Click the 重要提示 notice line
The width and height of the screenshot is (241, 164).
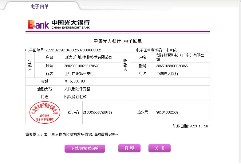tap(72, 135)
